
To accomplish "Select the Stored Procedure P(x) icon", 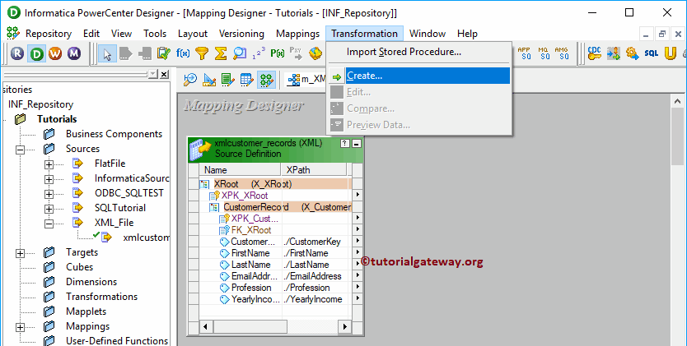I will (x=278, y=53).
